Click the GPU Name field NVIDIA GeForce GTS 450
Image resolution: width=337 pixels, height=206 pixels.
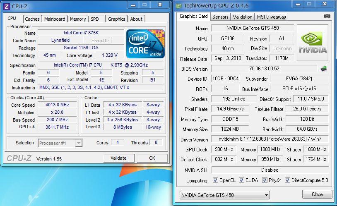(x=253, y=28)
